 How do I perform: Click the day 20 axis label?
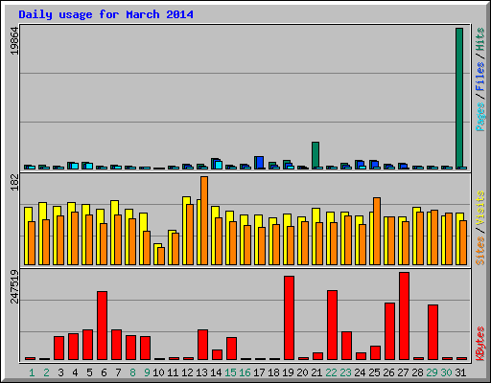click(x=302, y=372)
